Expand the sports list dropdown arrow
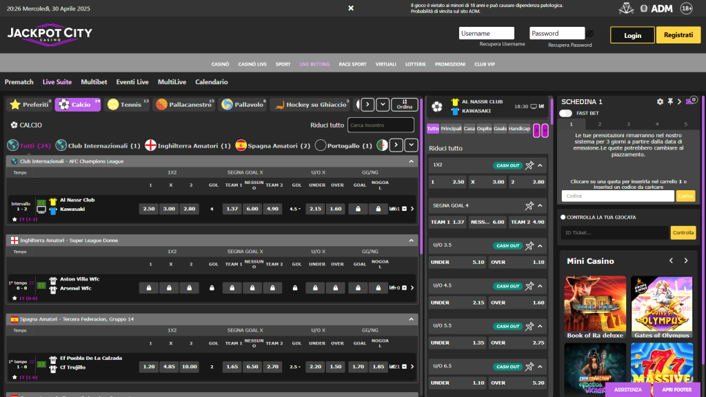This screenshot has height=397, width=706. [x=383, y=105]
